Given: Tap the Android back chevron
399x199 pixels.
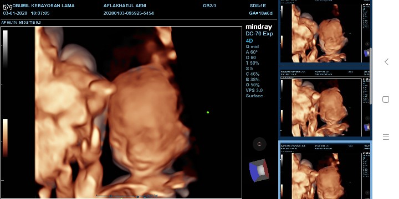Looking at the screenshot, I should click(x=387, y=62).
